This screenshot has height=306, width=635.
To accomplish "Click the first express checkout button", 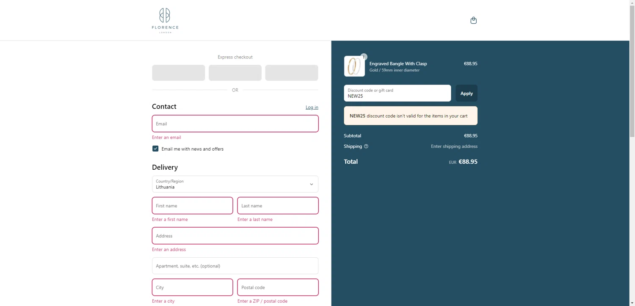I will click(178, 73).
